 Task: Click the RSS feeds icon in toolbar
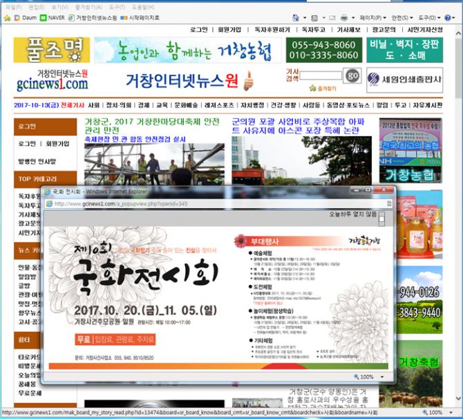pyautogui.click(x=314, y=17)
